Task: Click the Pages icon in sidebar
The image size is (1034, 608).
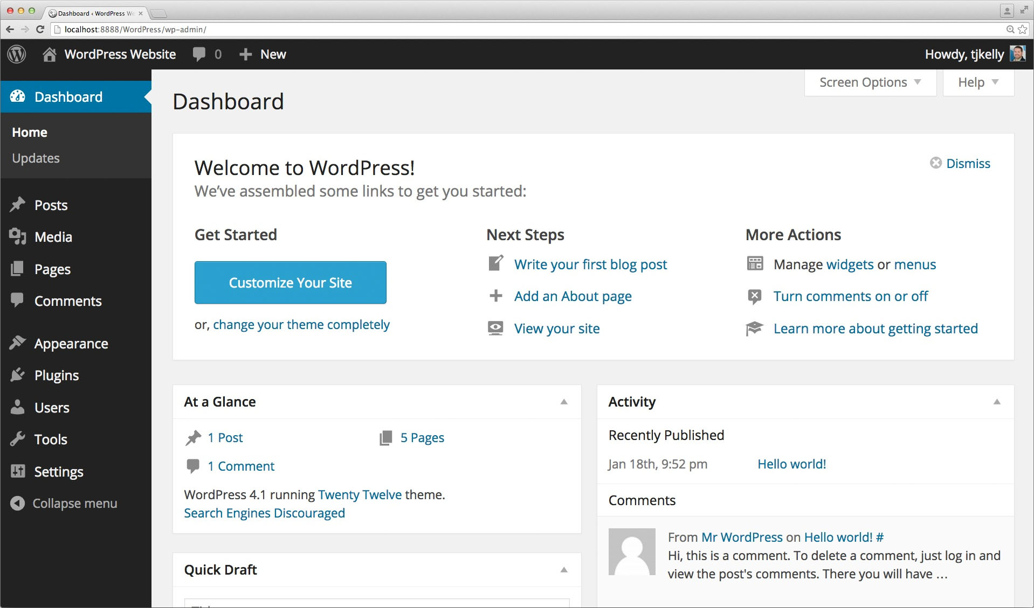Action: point(18,268)
